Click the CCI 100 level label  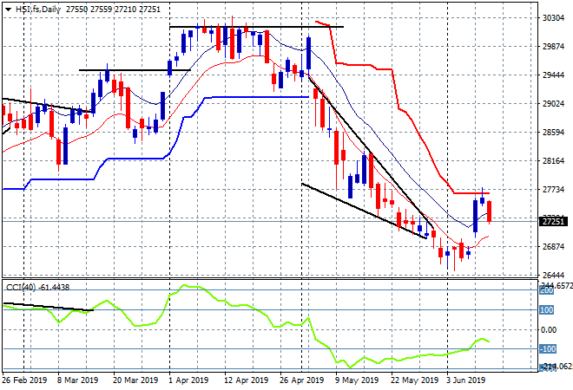point(547,310)
